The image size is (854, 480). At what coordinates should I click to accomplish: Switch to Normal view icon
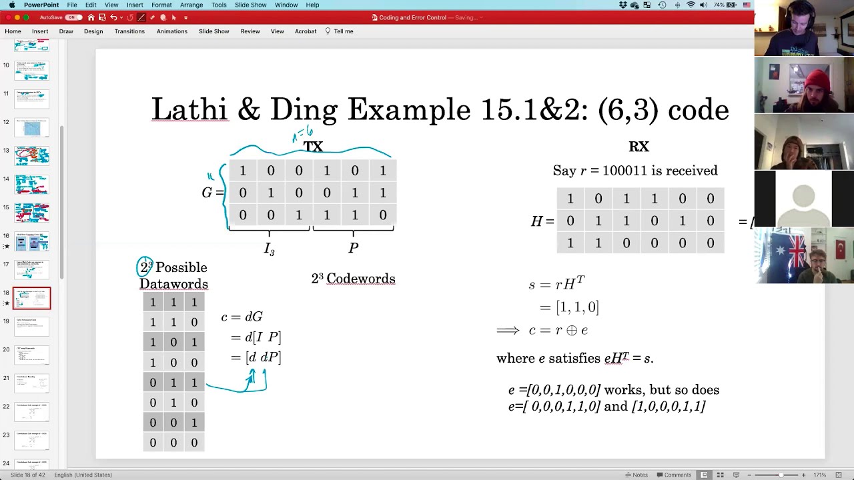tap(704, 475)
